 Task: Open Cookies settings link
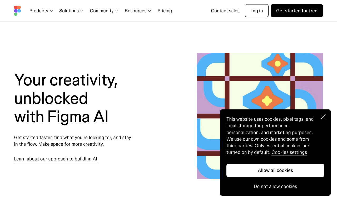point(289,152)
